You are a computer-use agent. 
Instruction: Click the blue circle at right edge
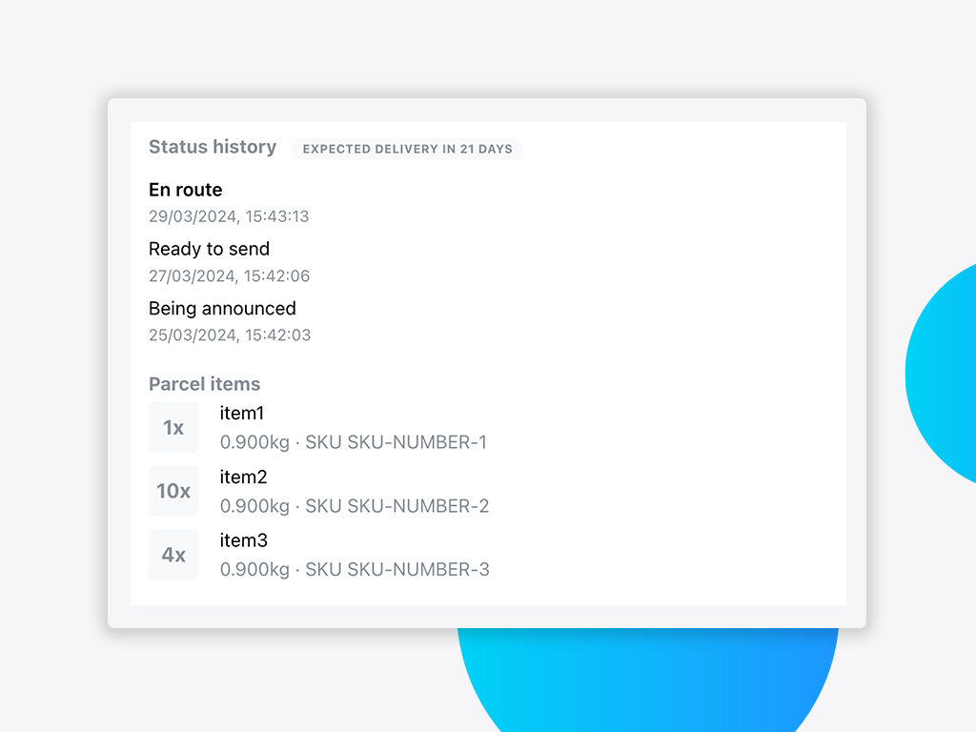944,372
